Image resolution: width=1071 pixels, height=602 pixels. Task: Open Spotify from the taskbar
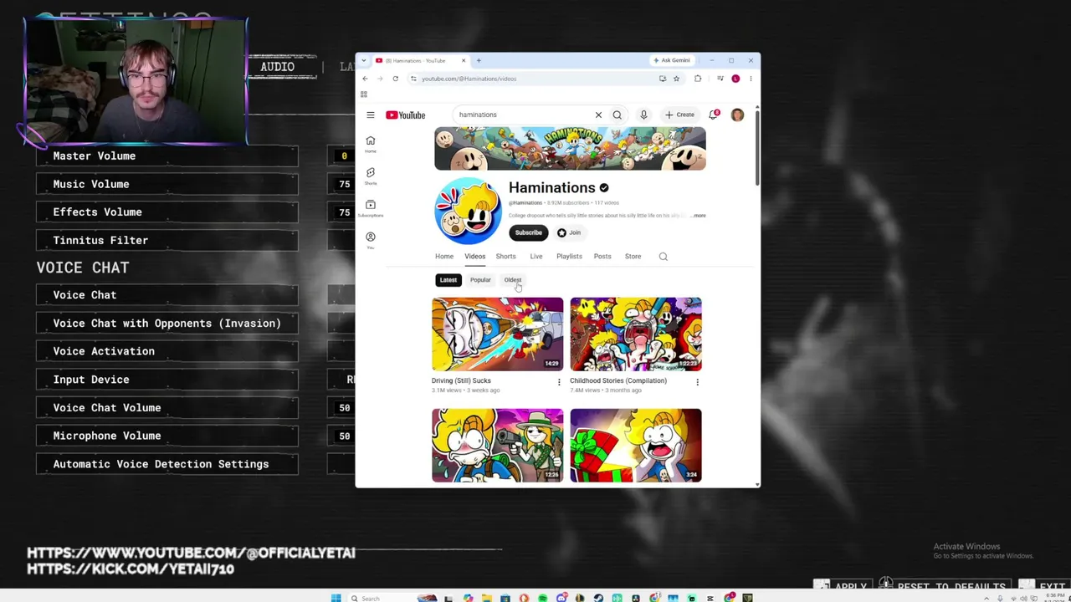pyautogui.click(x=542, y=598)
